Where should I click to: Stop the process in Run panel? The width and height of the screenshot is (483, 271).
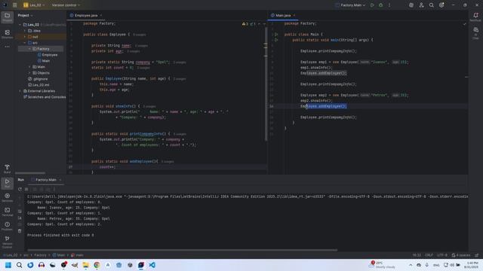coord(26,189)
